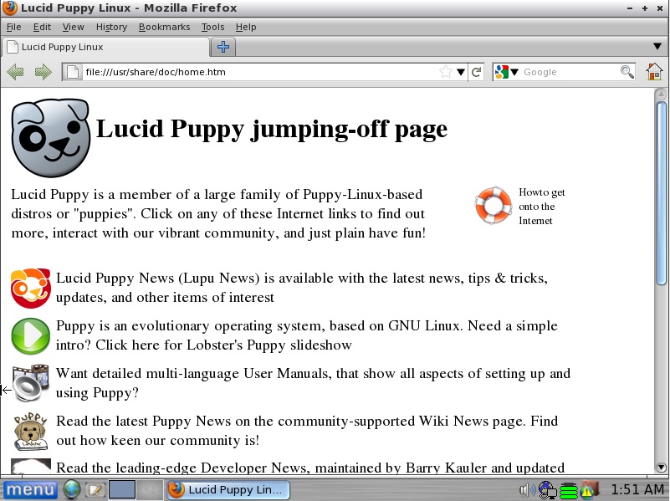Close the Firefox window
This screenshot has height=501, width=670.
tap(660, 8)
